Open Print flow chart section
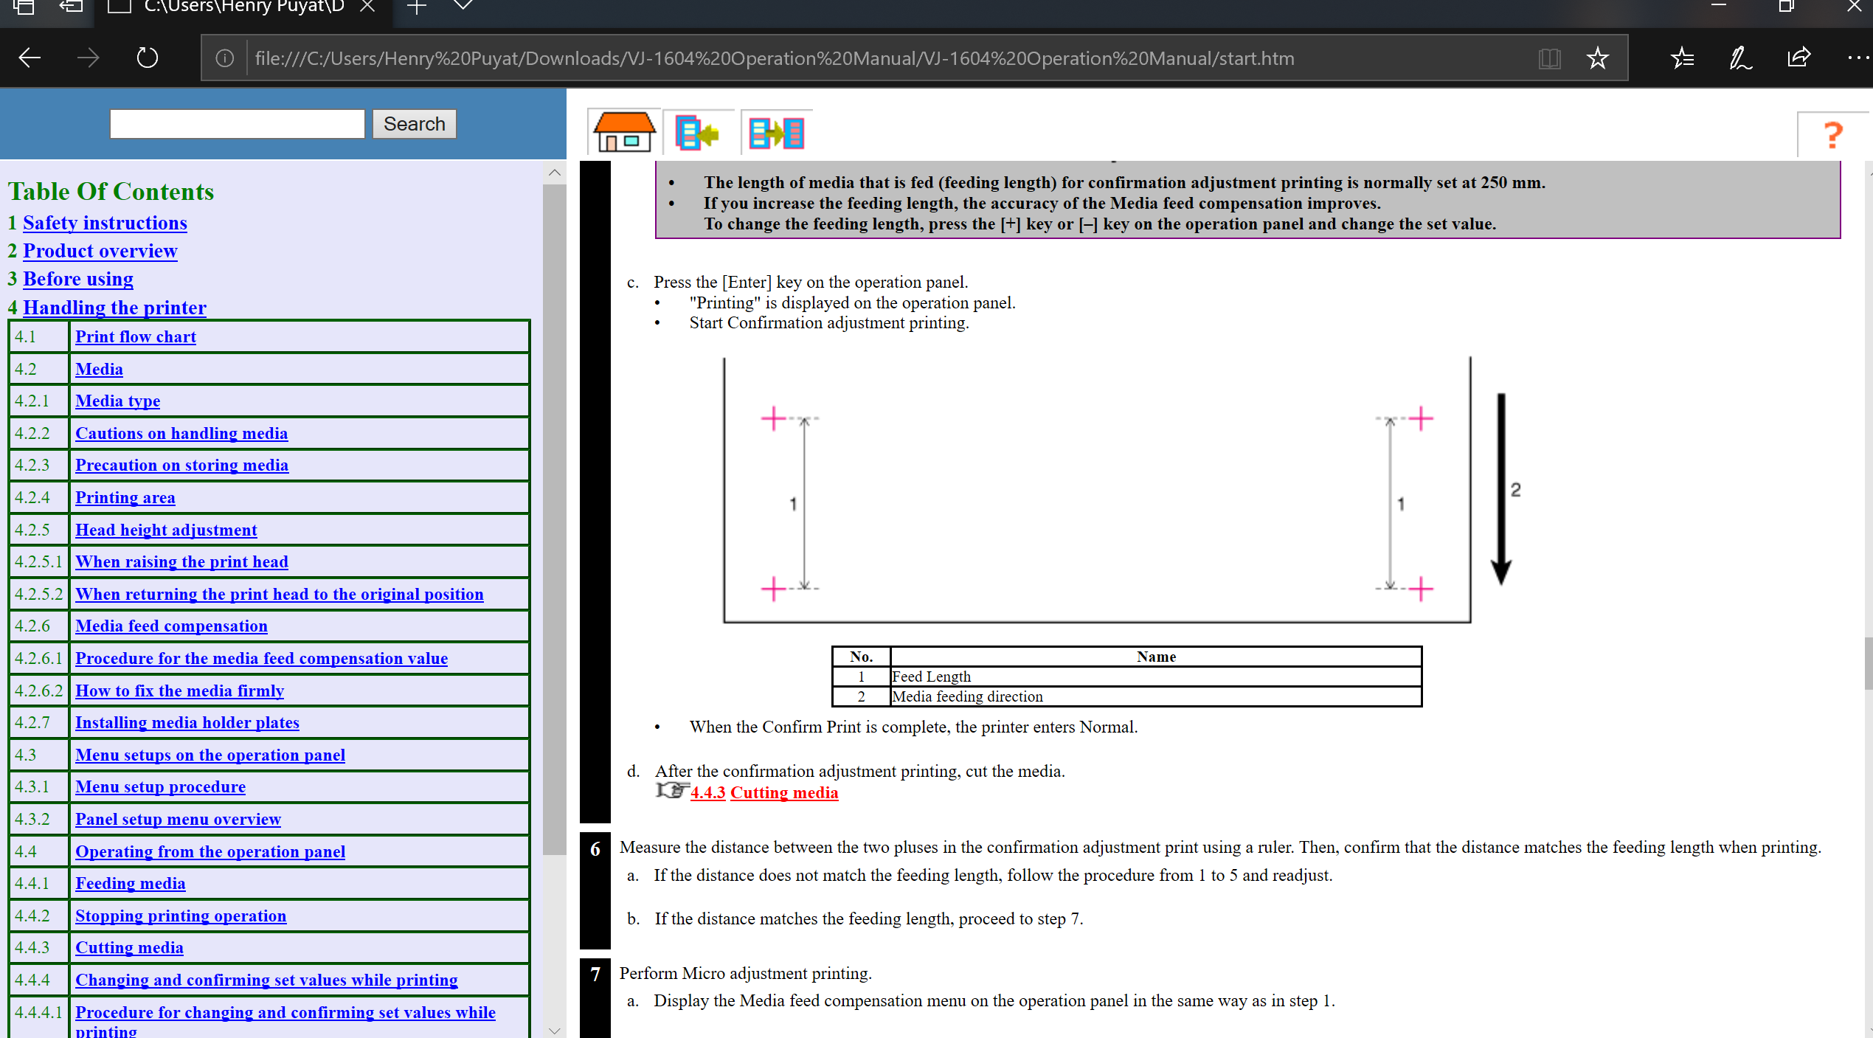1873x1038 pixels. pyautogui.click(x=136, y=336)
